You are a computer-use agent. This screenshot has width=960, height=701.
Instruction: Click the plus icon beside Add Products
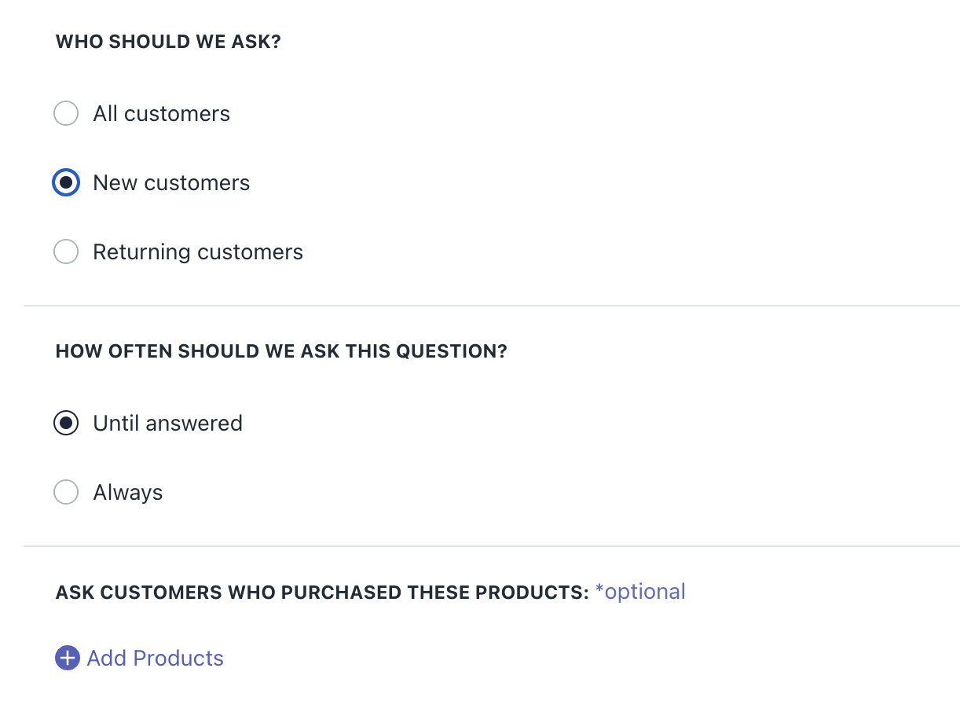[x=68, y=658]
